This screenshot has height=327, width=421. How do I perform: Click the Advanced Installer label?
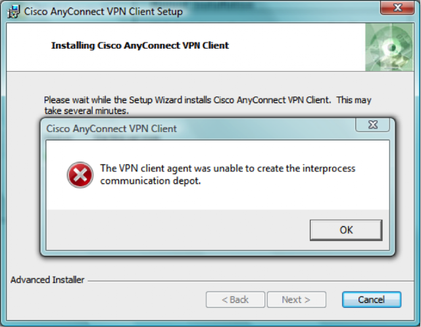pyautogui.click(x=47, y=280)
